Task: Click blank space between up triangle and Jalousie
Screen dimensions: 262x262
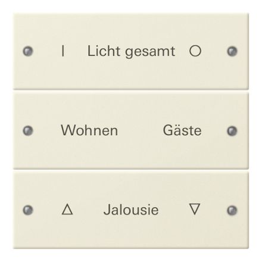Action: pyautogui.click(x=88, y=210)
